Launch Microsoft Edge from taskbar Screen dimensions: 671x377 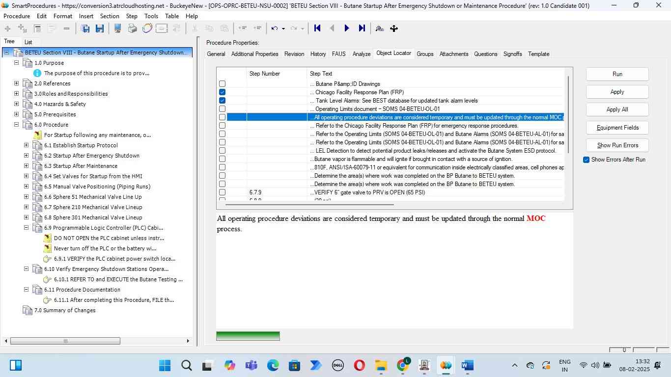pyautogui.click(x=273, y=365)
